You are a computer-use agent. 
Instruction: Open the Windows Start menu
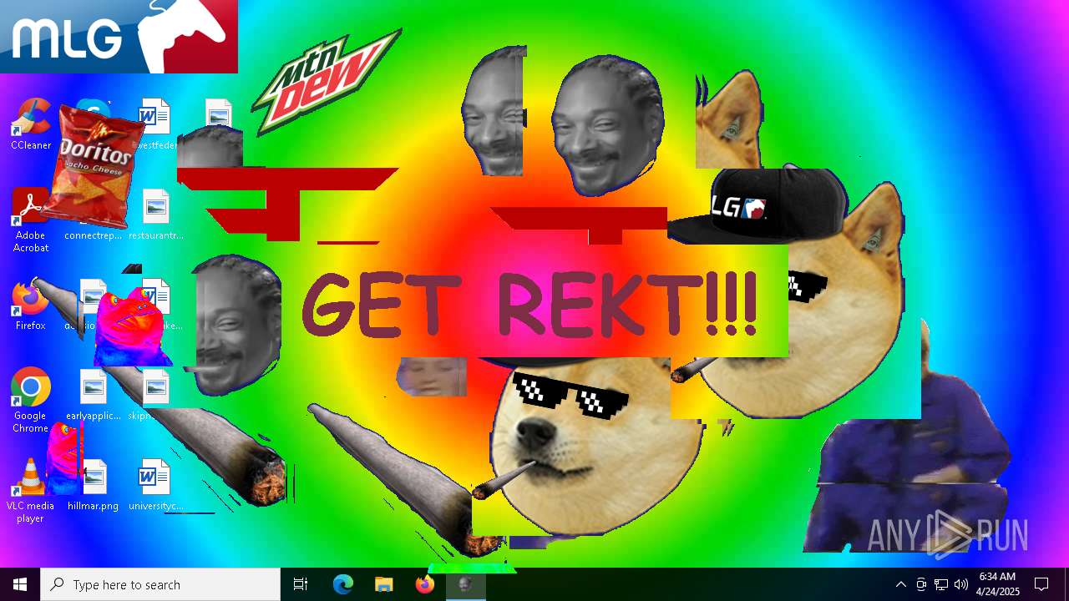(20, 584)
